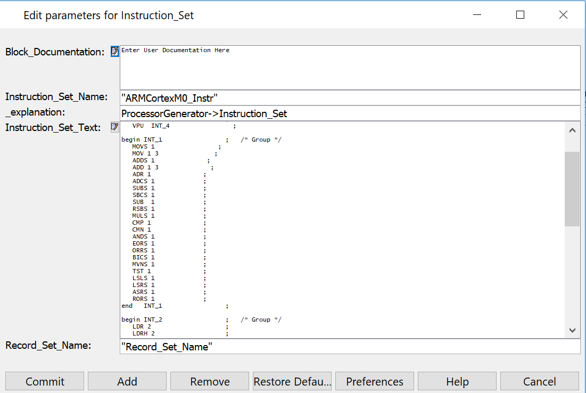Click the Record_Set_Name text field
The width and height of the screenshot is (586, 393).
coord(350,347)
